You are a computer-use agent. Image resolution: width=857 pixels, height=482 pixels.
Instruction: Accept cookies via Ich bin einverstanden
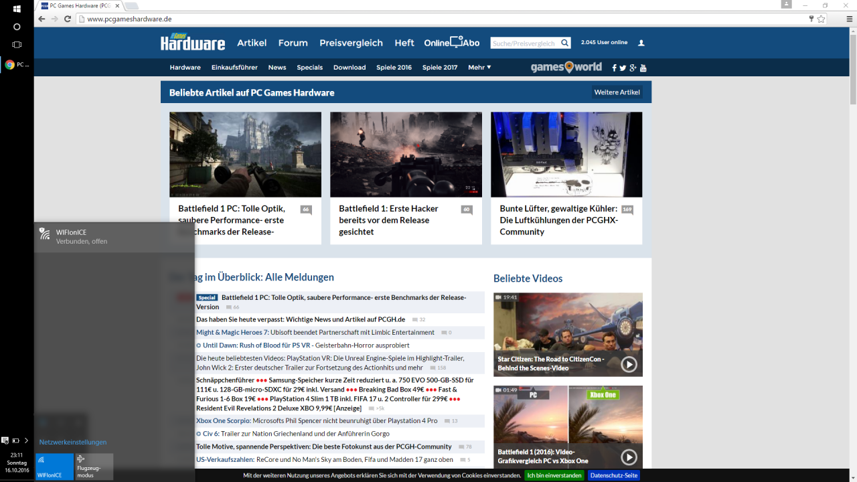(554, 475)
